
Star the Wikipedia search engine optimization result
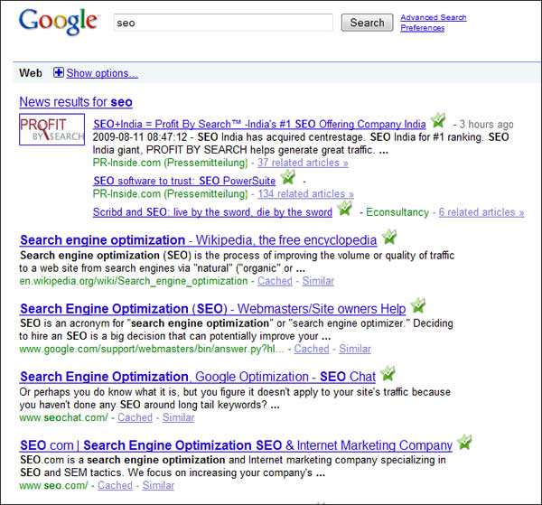click(388, 238)
